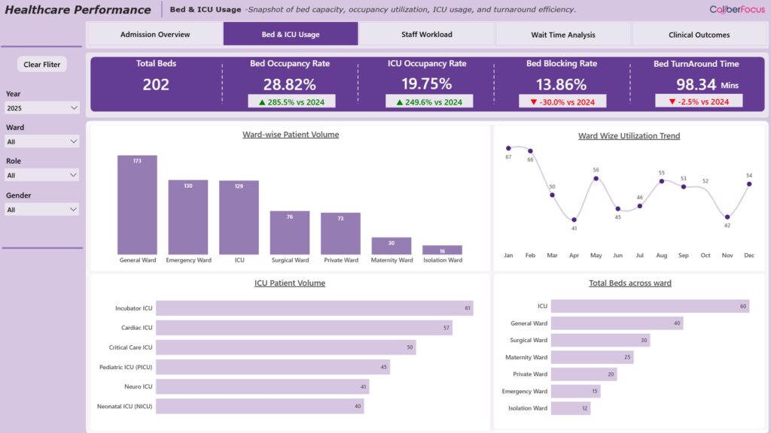Select the ICU bar in Total Beds chart
The image size is (771, 433).
coord(650,306)
